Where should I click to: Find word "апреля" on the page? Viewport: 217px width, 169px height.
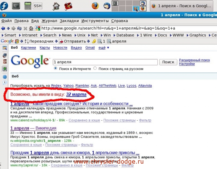coord(117,41)
